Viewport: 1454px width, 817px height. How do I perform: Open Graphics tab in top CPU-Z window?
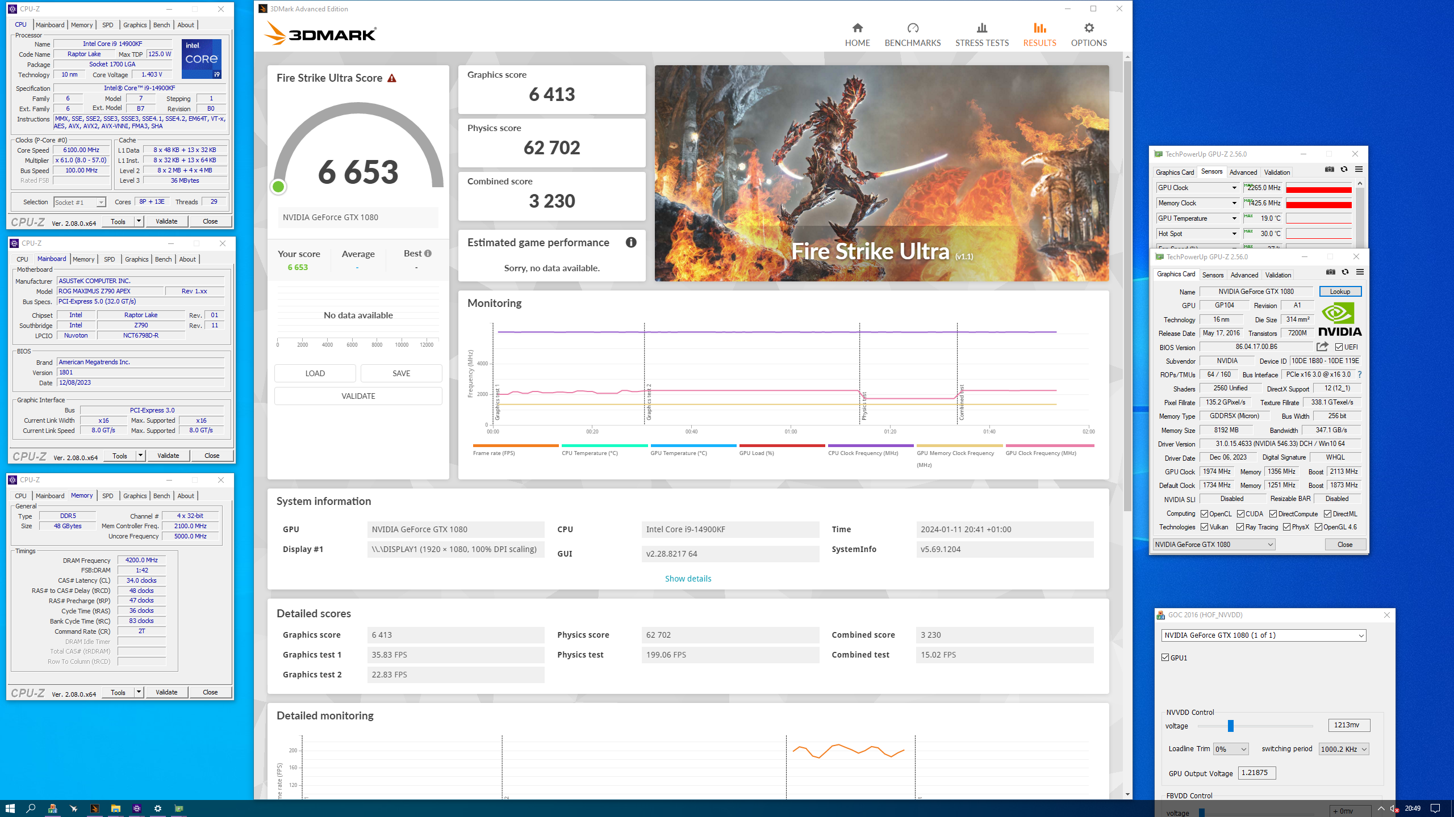point(135,25)
